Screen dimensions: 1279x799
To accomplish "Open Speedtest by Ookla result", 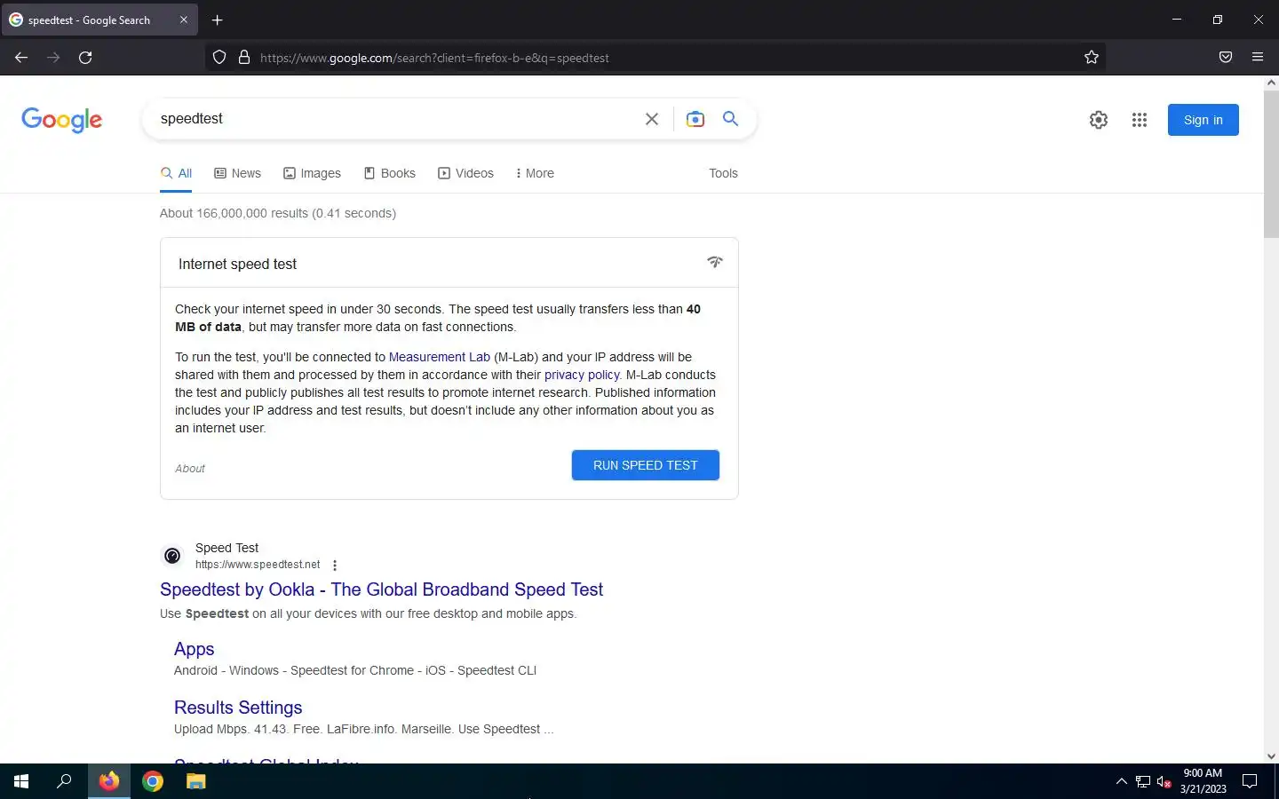I will point(381,589).
